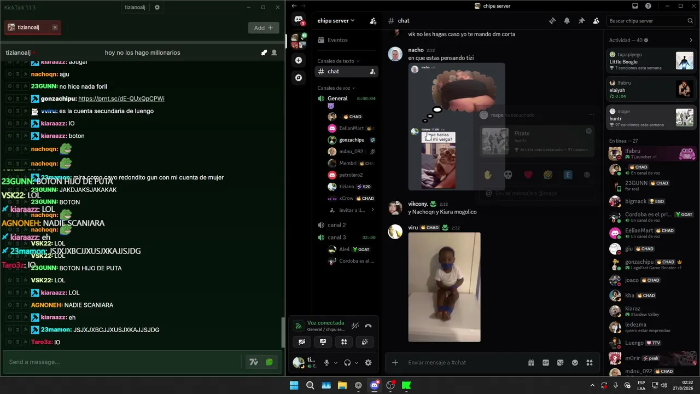
Task: Toggle headphone deafen in Discord
Action: [347, 362]
